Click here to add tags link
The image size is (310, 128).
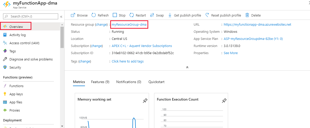click(128, 61)
